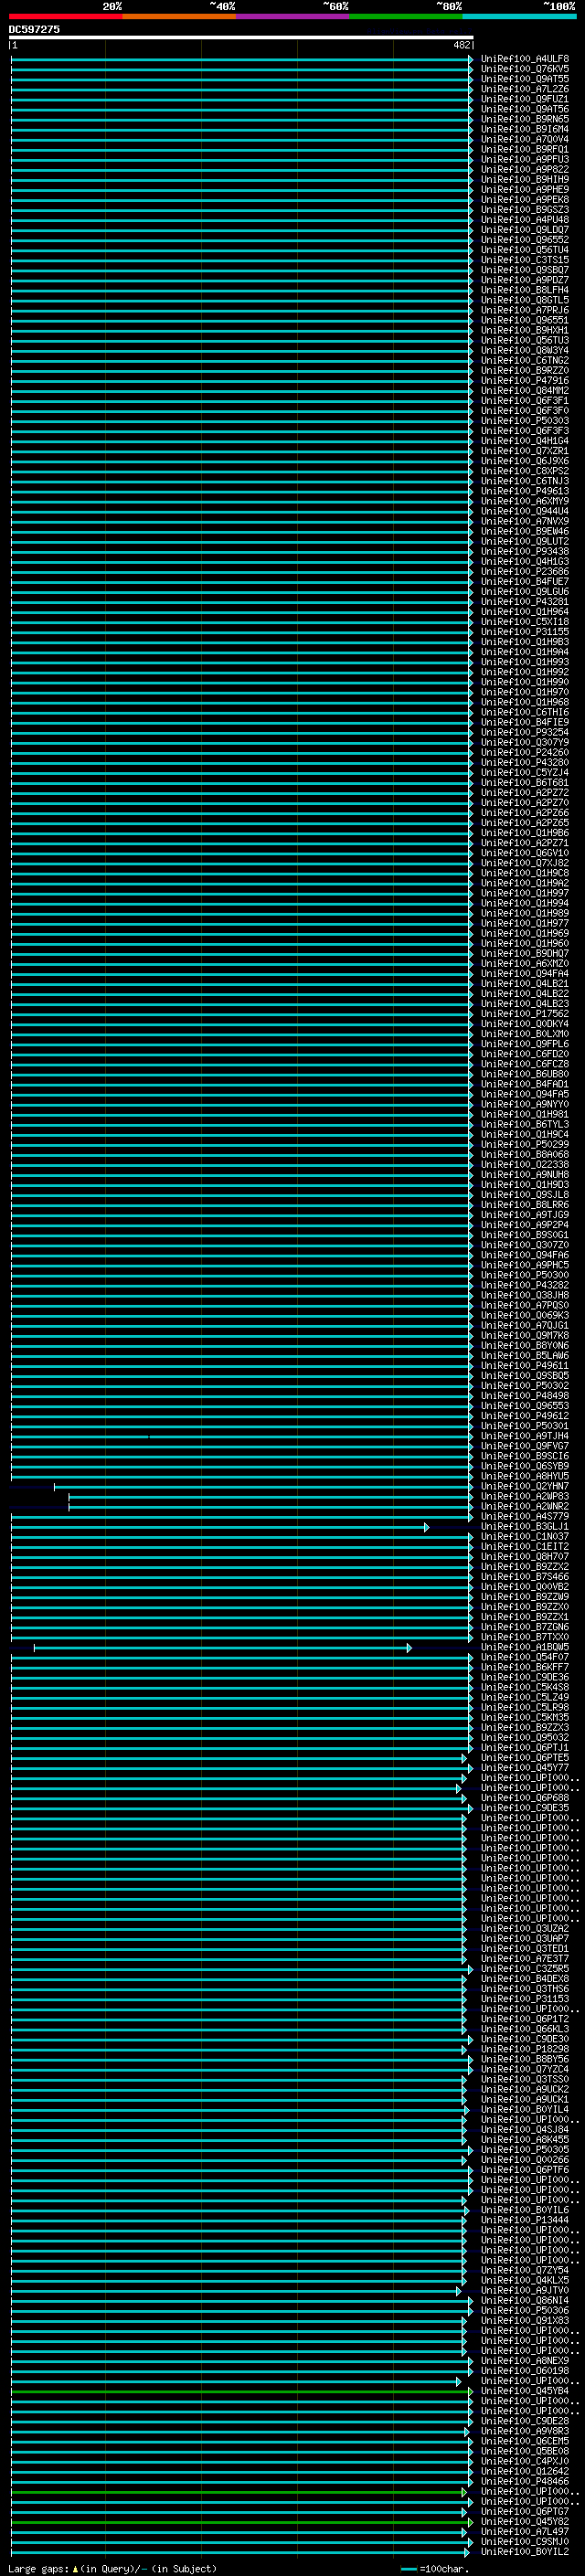Select hit label UniRef100_Q45Y84
The height and width of the screenshot is (2576, 585).
click(525, 2391)
